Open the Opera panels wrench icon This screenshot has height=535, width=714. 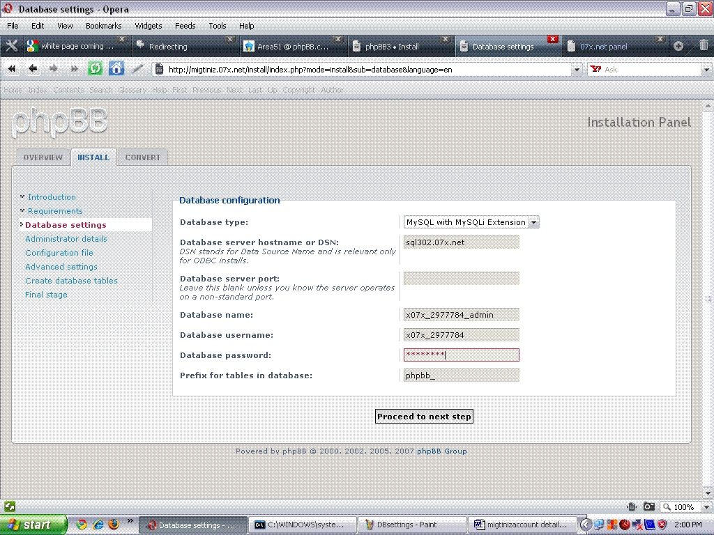pyautogui.click(x=12, y=46)
